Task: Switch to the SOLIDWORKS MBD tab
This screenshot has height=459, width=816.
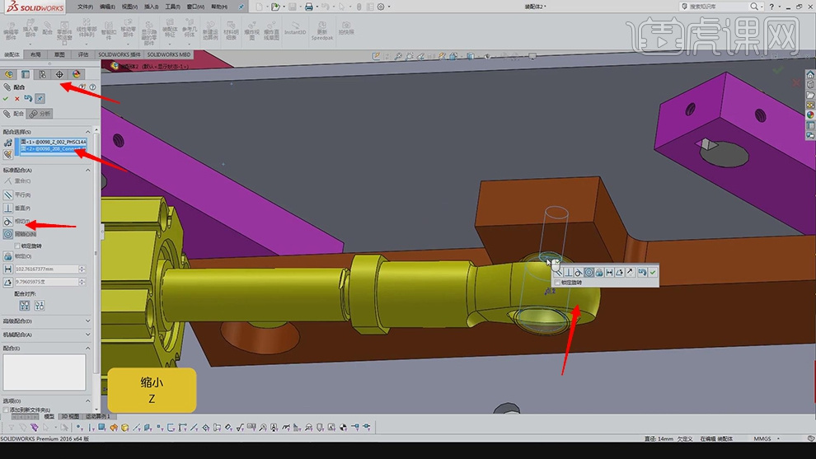Action: click(x=168, y=54)
